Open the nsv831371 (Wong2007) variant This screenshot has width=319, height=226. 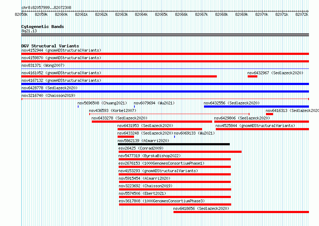pos(43,65)
